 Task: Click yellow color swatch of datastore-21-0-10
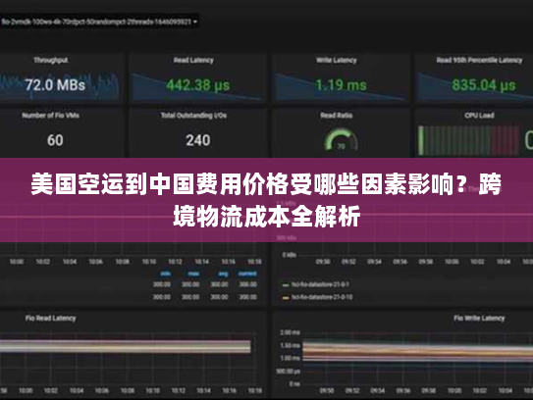(286, 298)
